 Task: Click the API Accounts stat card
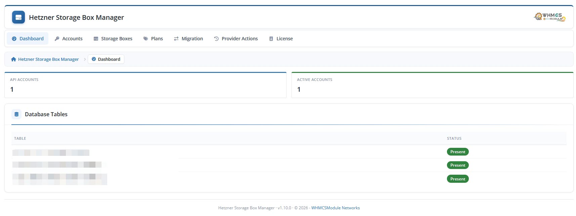(x=146, y=85)
